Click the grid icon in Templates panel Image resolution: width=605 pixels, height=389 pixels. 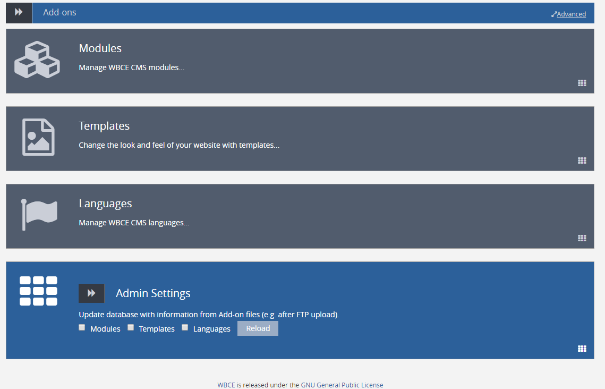[x=582, y=160]
